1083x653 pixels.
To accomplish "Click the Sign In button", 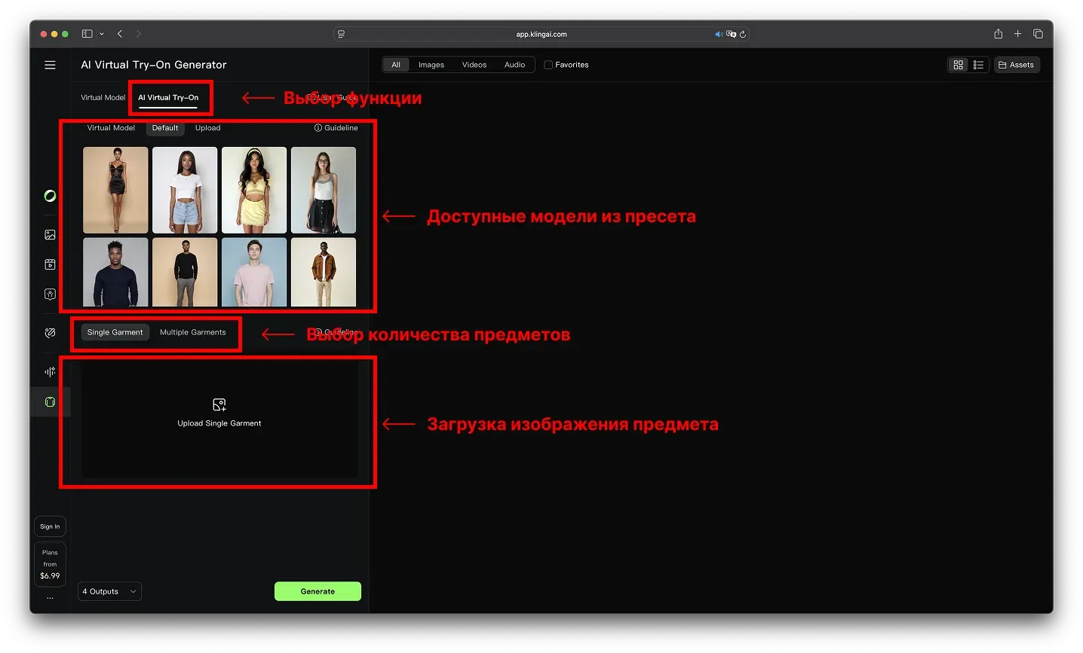I will point(50,526).
